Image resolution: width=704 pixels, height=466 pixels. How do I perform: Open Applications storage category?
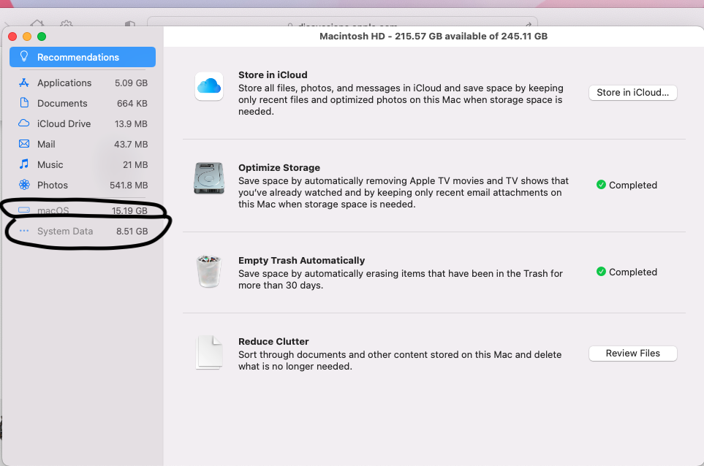click(x=83, y=83)
